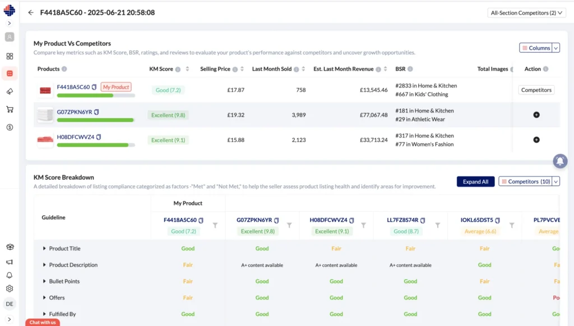Filter the F4418A5C60 breakdown column
The width and height of the screenshot is (574, 326).
click(215, 225)
